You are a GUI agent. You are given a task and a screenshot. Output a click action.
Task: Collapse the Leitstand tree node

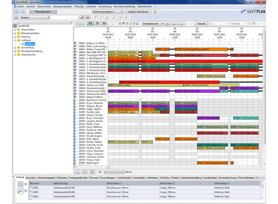15,40
